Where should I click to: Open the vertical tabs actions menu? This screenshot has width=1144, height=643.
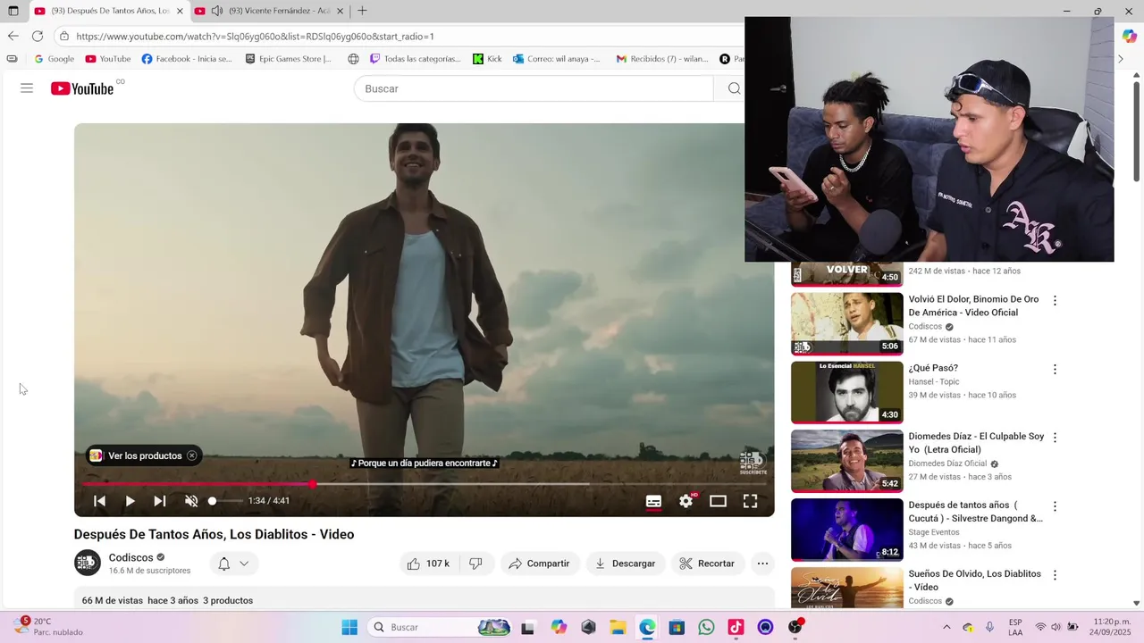[x=13, y=11]
